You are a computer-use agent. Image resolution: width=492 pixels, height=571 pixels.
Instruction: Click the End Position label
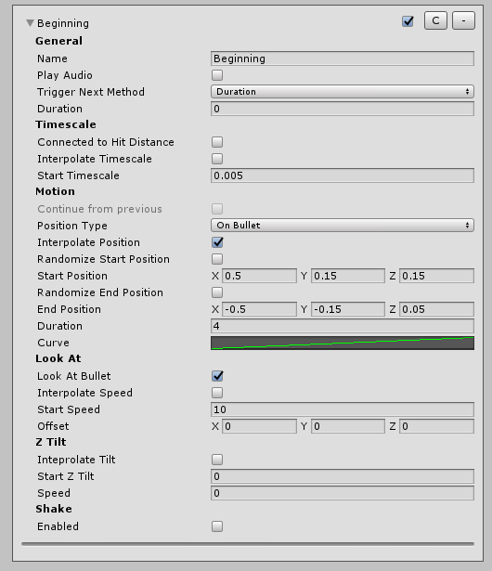click(x=69, y=309)
